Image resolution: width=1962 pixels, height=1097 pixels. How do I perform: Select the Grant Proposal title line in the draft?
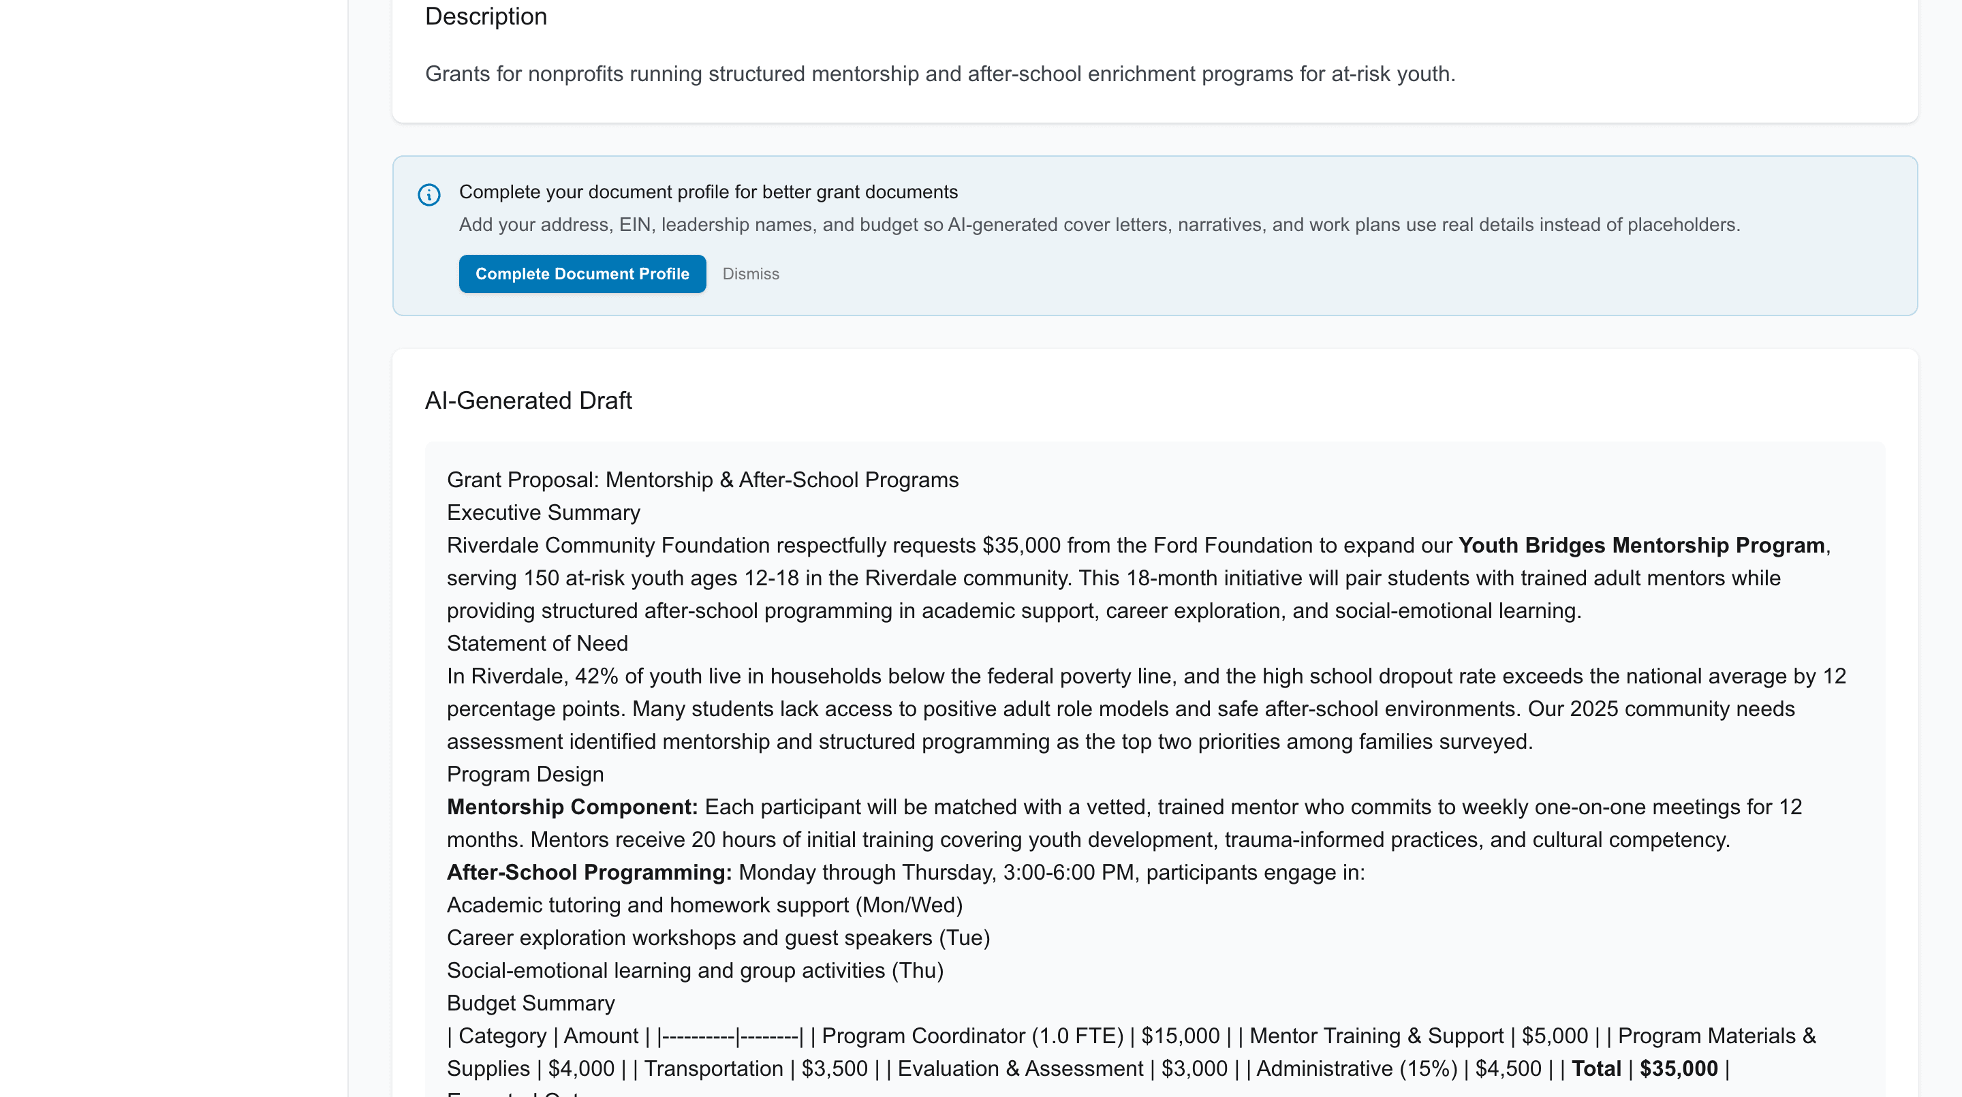pos(702,480)
